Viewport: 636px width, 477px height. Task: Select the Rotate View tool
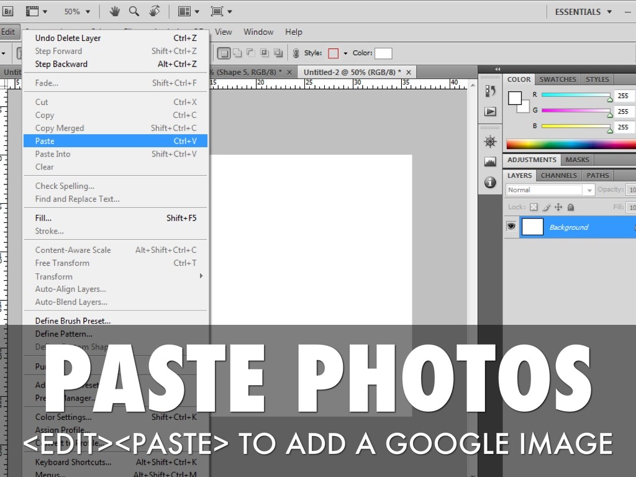pyautogui.click(x=155, y=11)
